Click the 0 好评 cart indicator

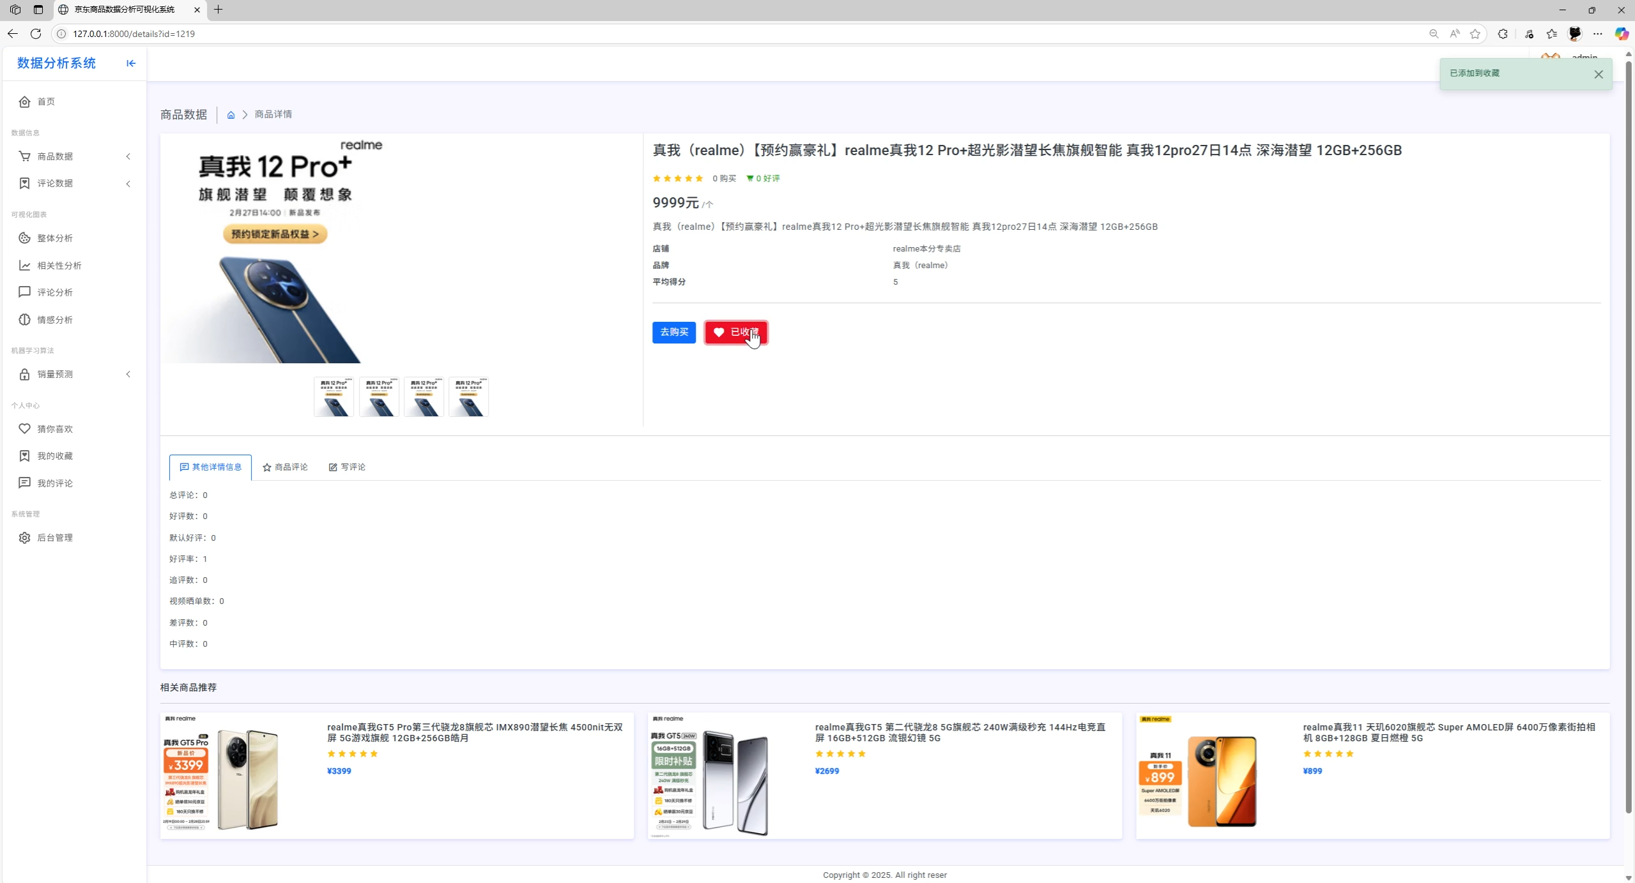tap(763, 179)
